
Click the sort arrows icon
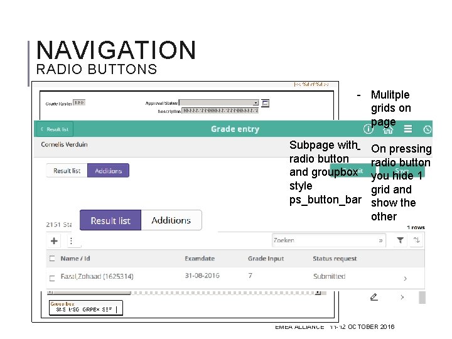[417, 240]
